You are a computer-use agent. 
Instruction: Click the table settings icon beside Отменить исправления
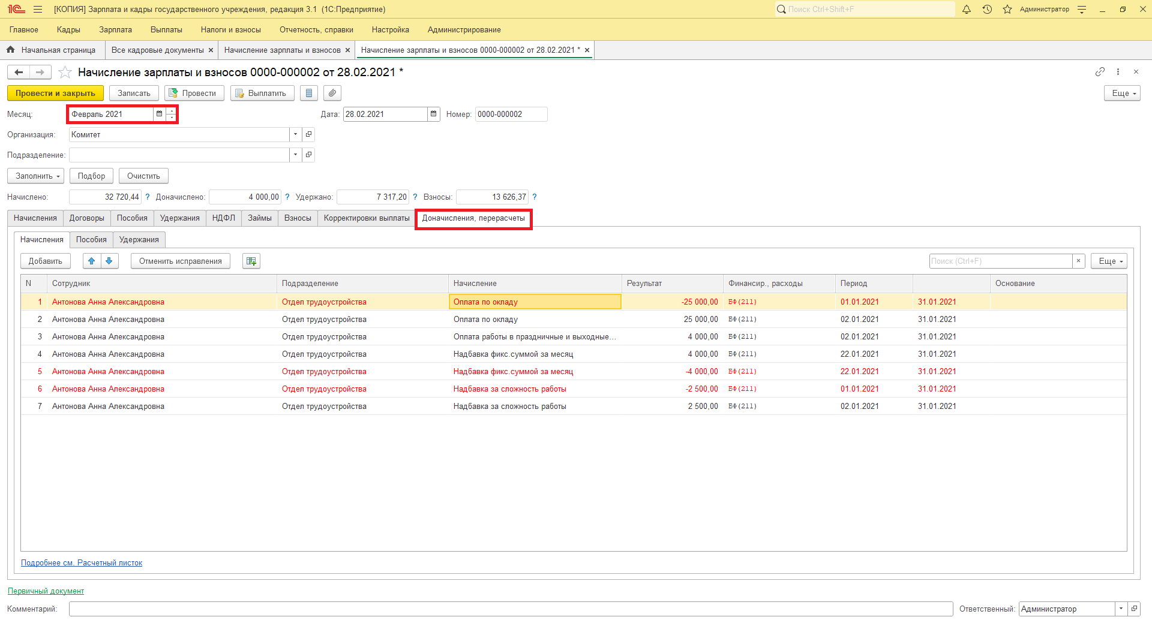click(x=251, y=261)
